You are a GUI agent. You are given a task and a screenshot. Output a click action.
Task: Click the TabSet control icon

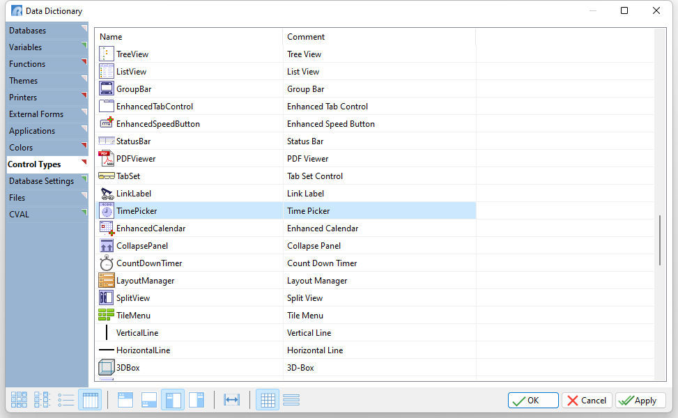point(107,176)
